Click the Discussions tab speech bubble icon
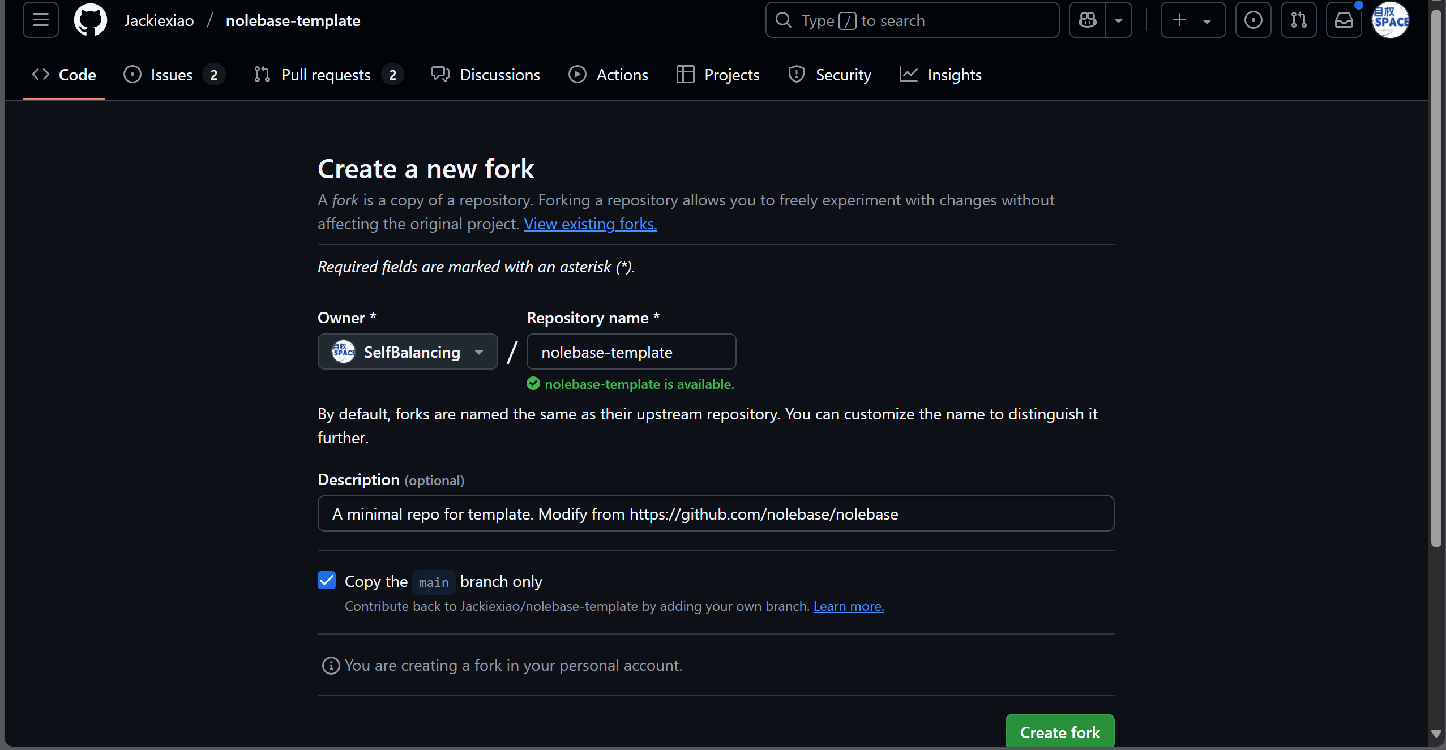The height and width of the screenshot is (750, 1446). click(x=440, y=74)
